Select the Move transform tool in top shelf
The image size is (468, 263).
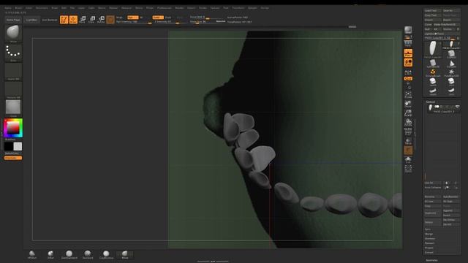[x=83, y=20]
